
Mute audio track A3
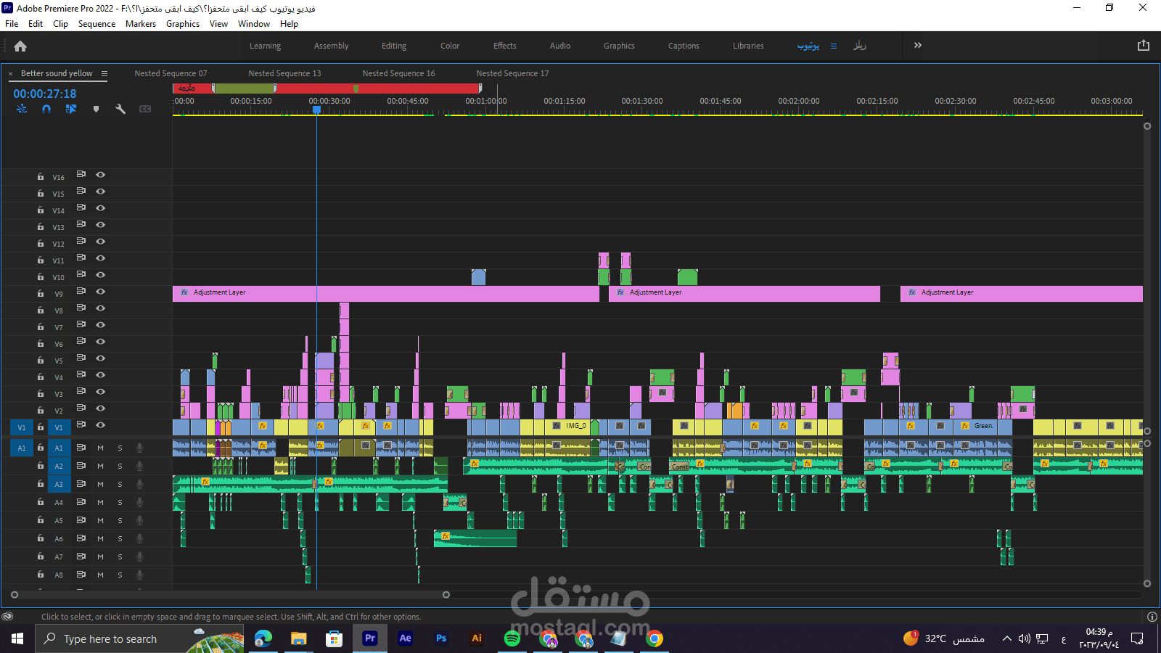100,484
